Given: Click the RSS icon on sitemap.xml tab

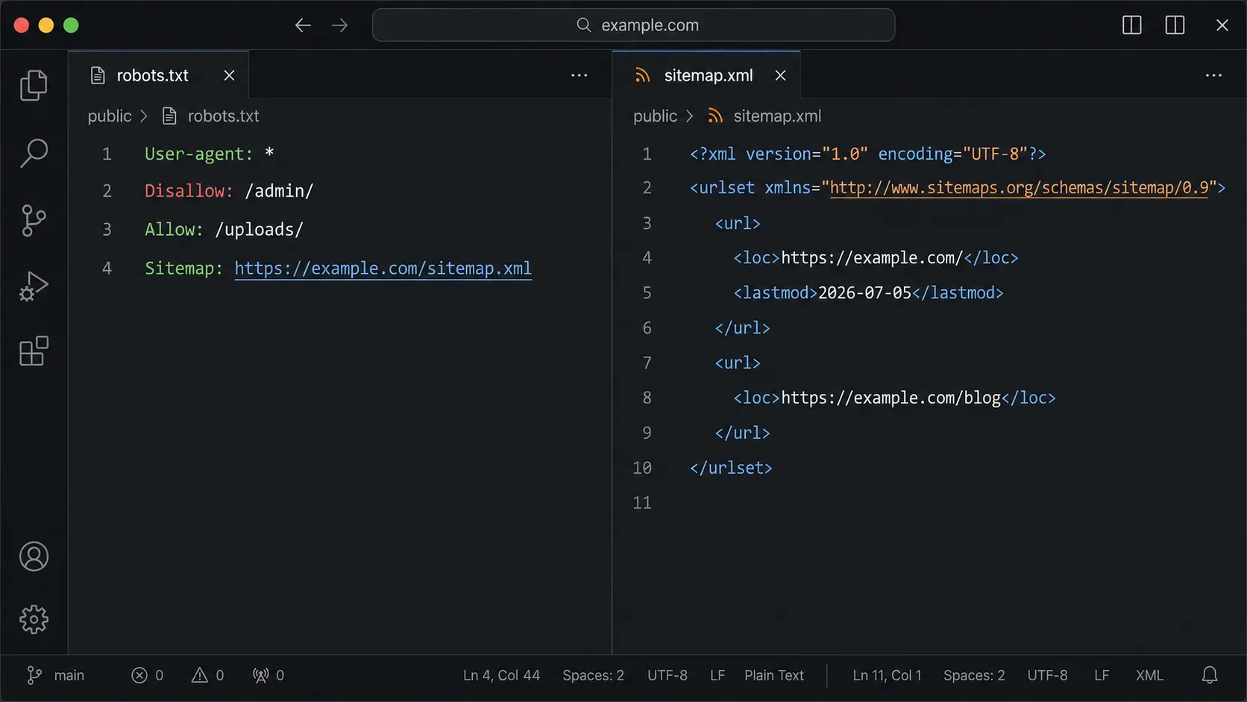Looking at the screenshot, I should pyautogui.click(x=642, y=75).
